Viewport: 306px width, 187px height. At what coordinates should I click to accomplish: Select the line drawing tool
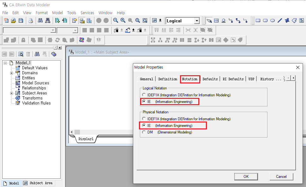pyautogui.click(x=280, y=20)
